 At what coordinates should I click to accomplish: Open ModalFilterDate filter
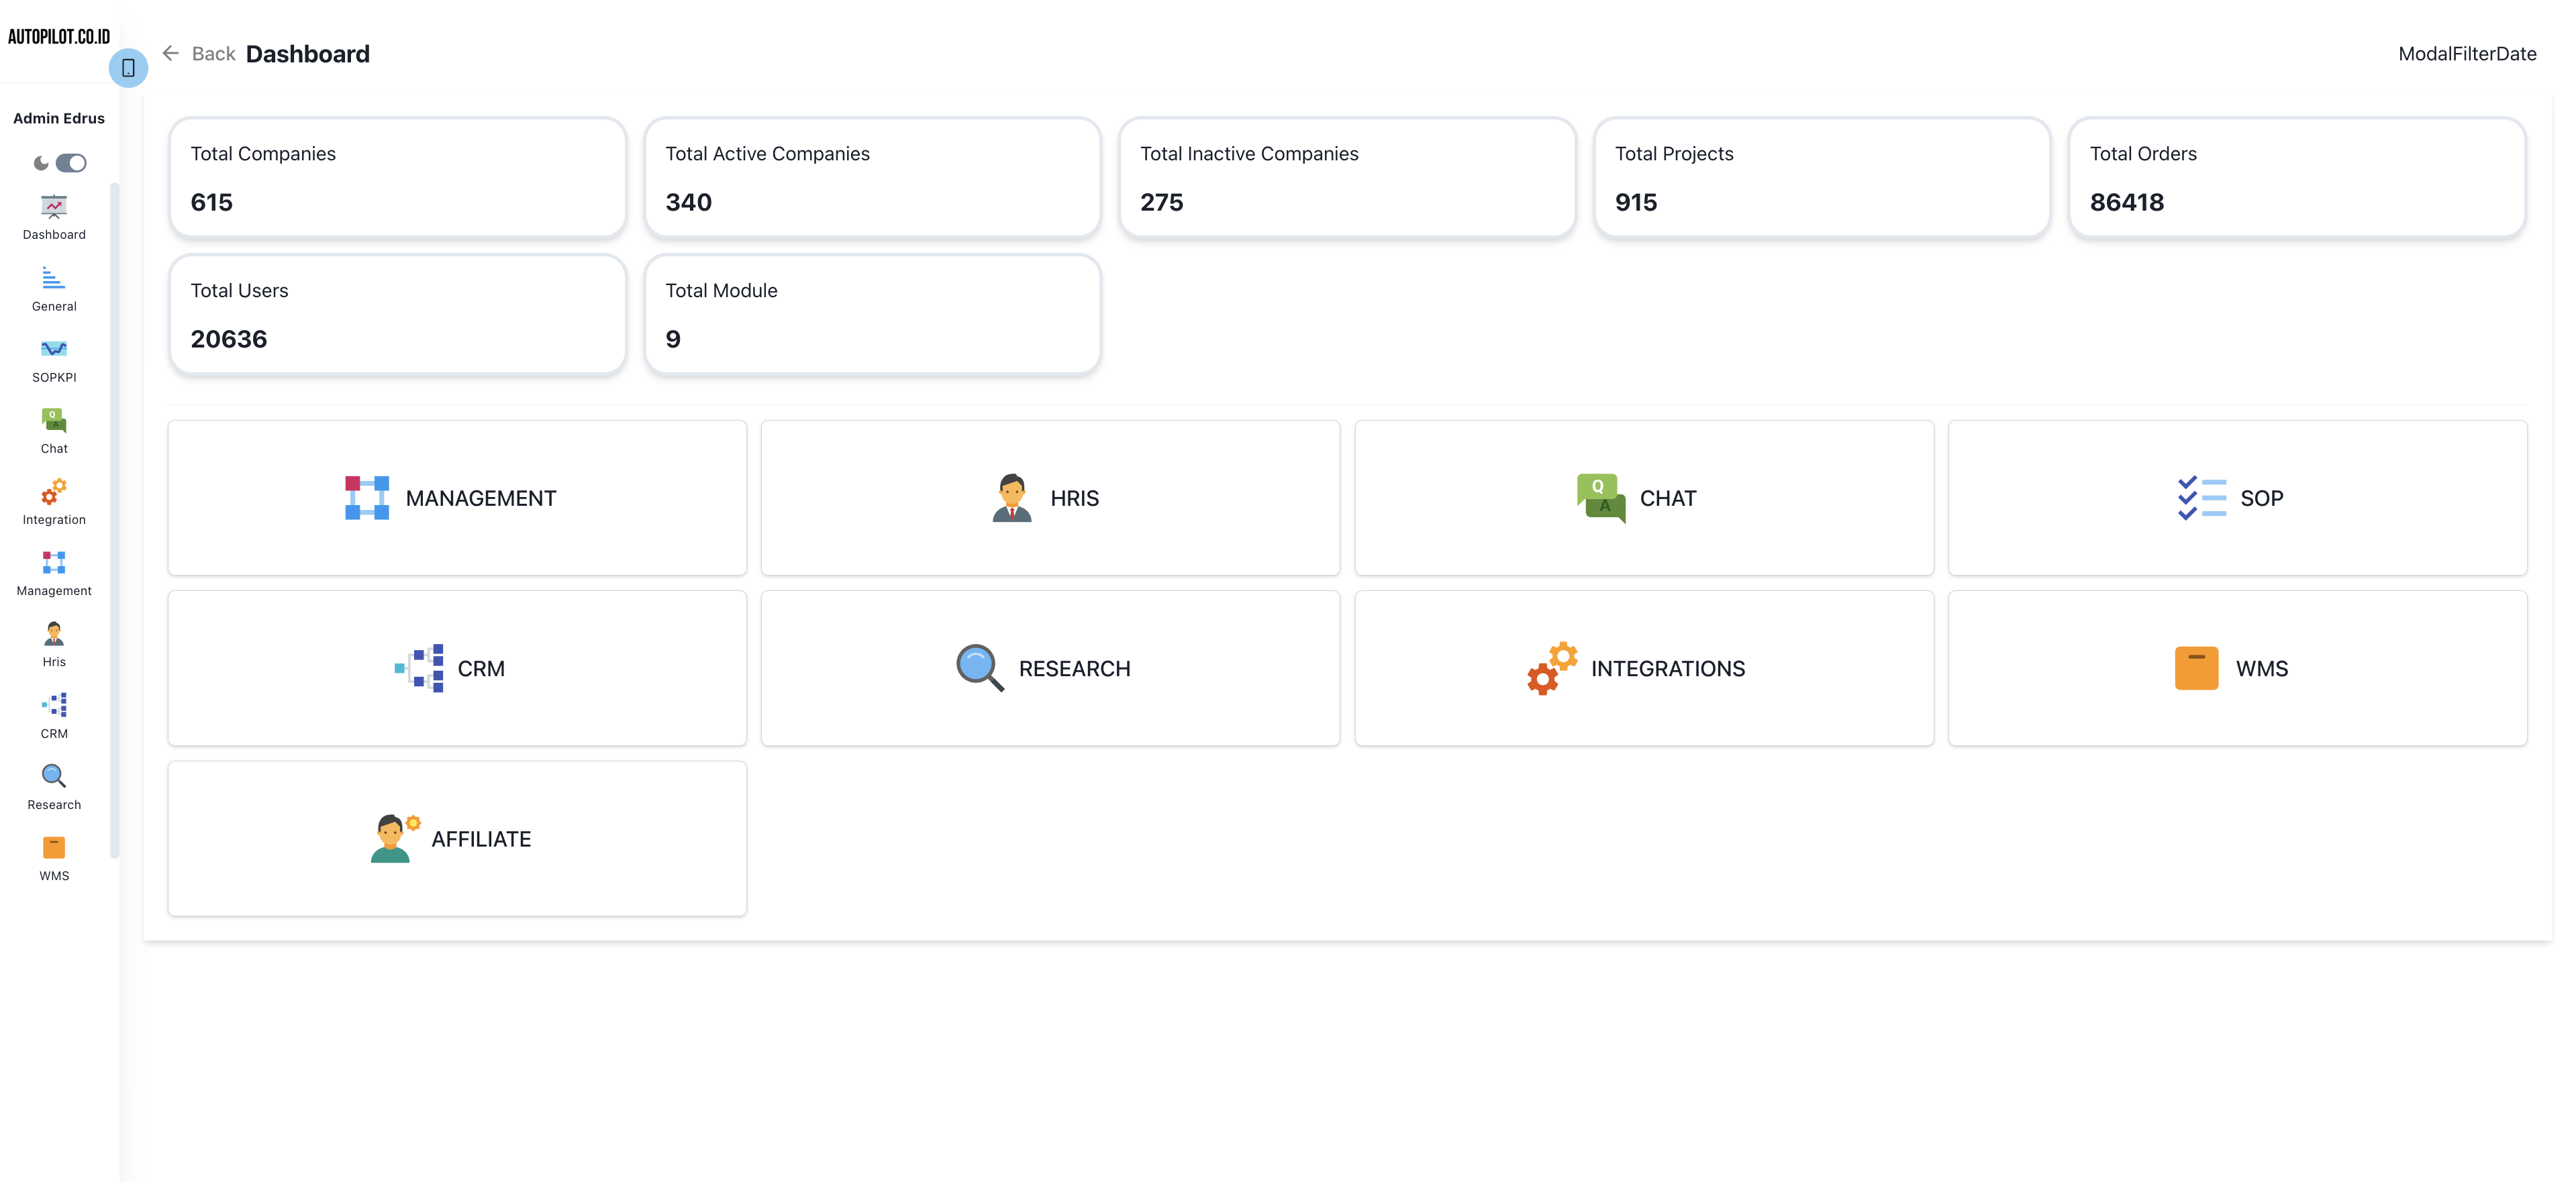pos(2466,54)
